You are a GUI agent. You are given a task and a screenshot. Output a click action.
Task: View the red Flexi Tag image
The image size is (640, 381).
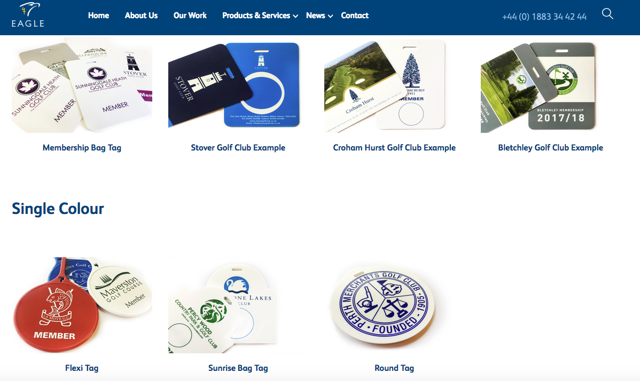tap(82, 305)
